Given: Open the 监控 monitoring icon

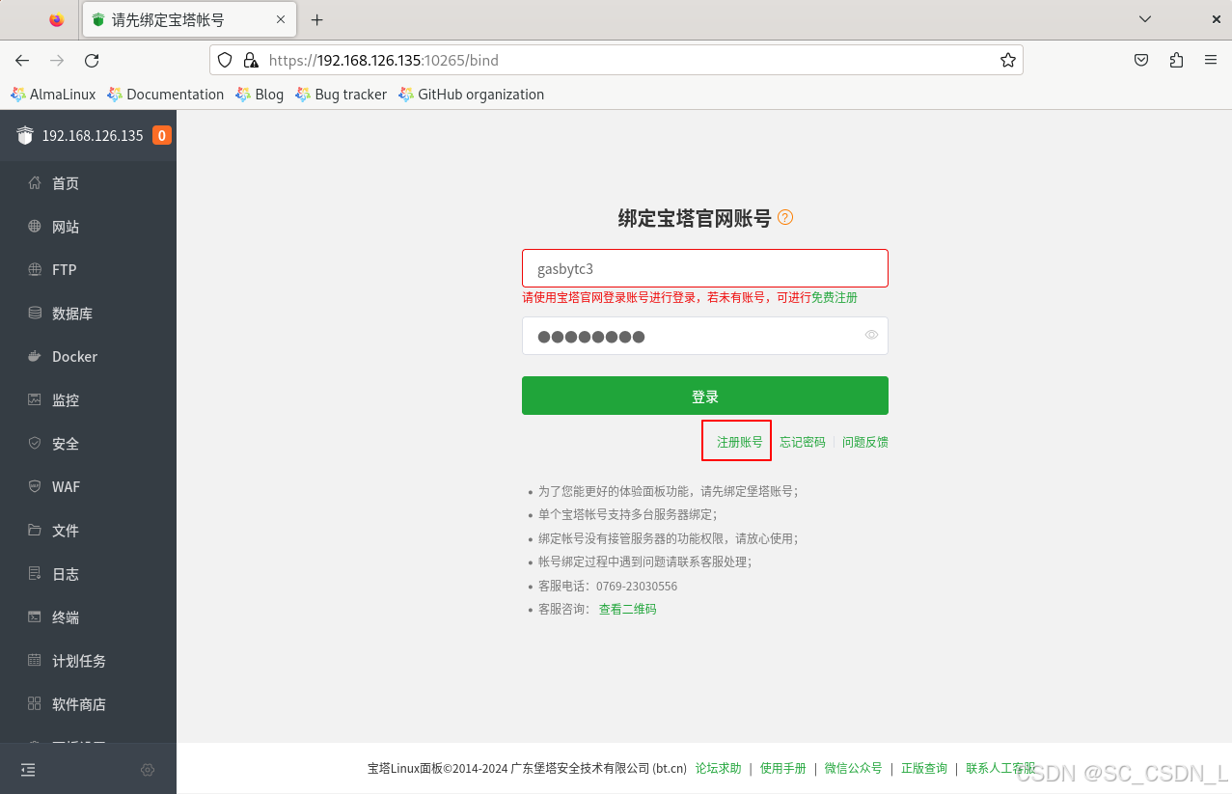Looking at the screenshot, I should [35, 399].
